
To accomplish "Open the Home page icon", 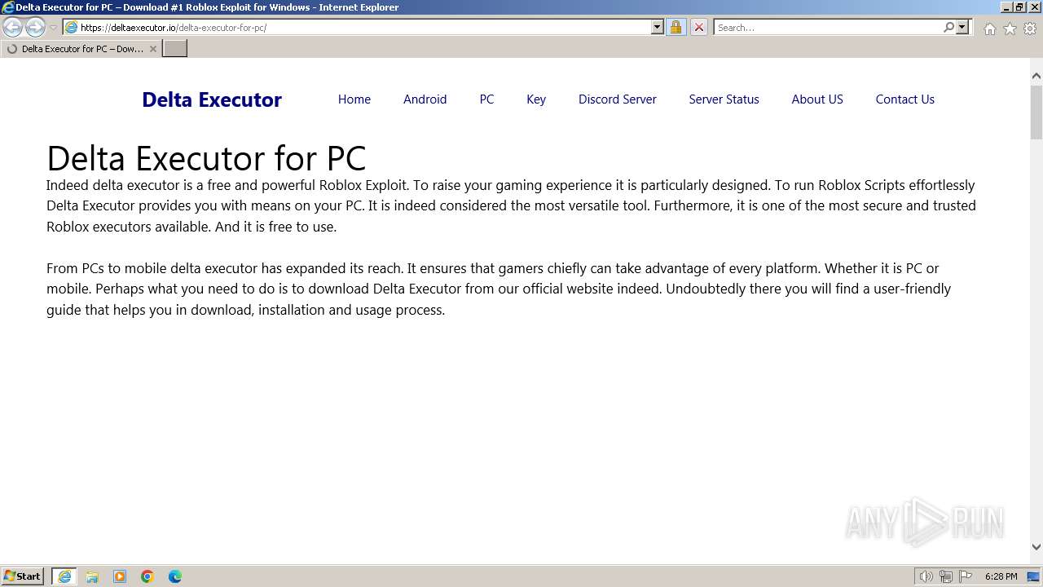I will [x=989, y=29].
